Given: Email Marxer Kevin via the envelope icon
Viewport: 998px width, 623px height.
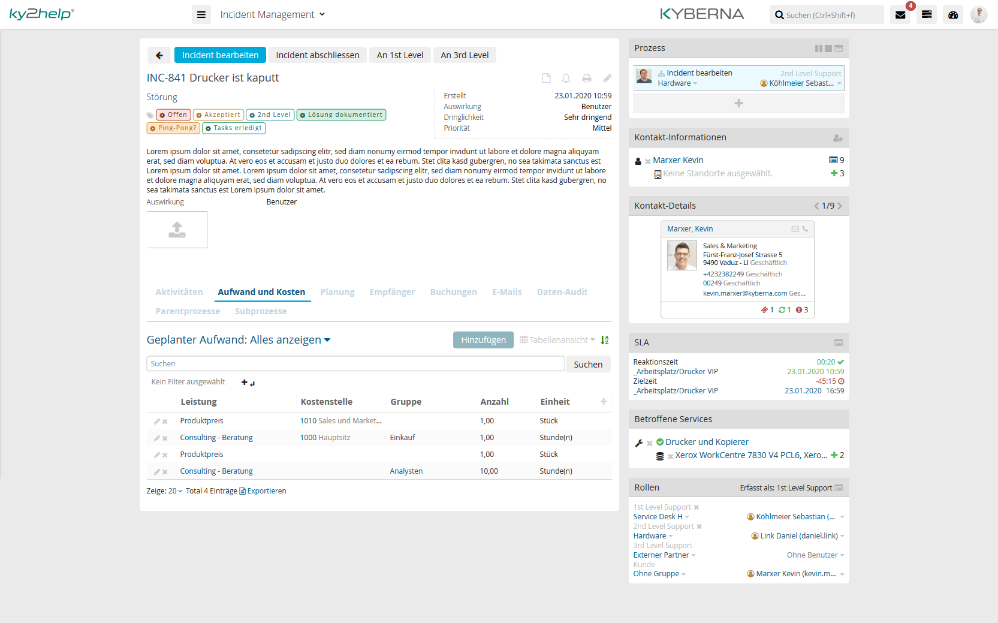Looking at the screenshot, I should pos(795,228).
